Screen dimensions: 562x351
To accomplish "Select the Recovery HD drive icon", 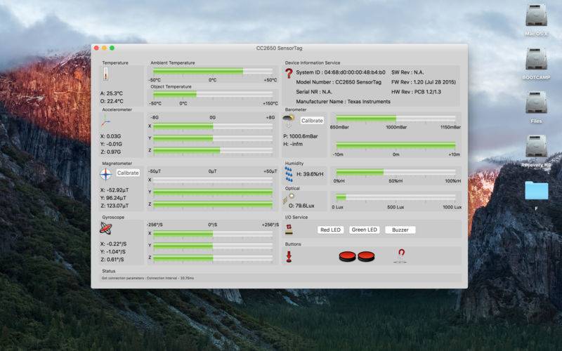I will coord(536,146).
